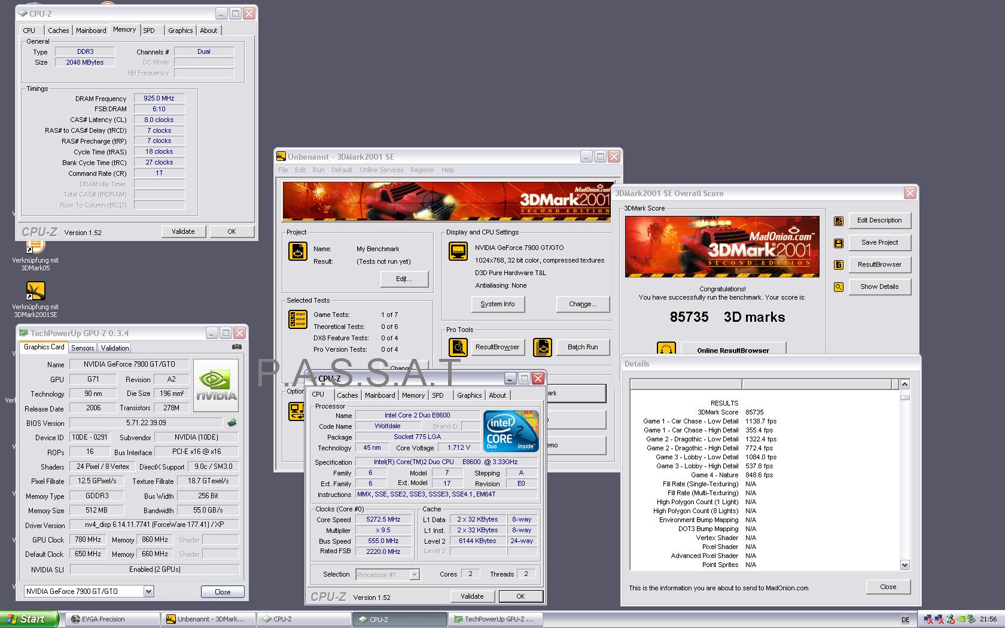Click Validate in the memory CPU-Z window
The image size is (1005, 628).
point(183,231)
